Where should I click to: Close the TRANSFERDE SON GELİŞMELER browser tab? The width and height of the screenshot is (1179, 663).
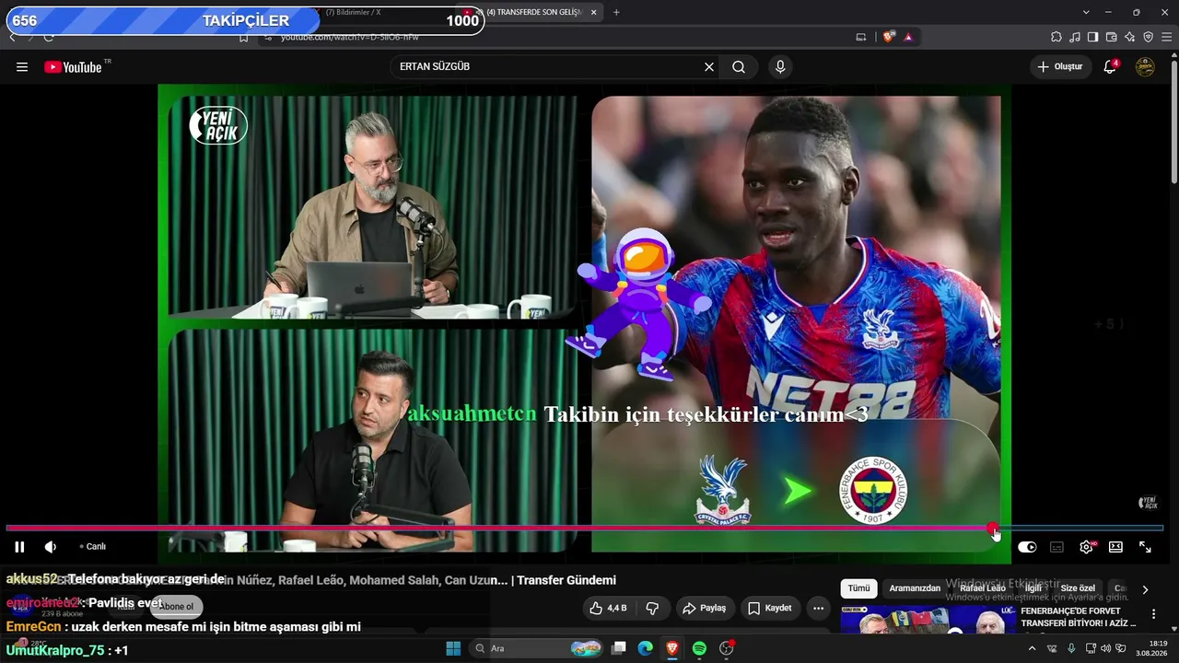594,12
